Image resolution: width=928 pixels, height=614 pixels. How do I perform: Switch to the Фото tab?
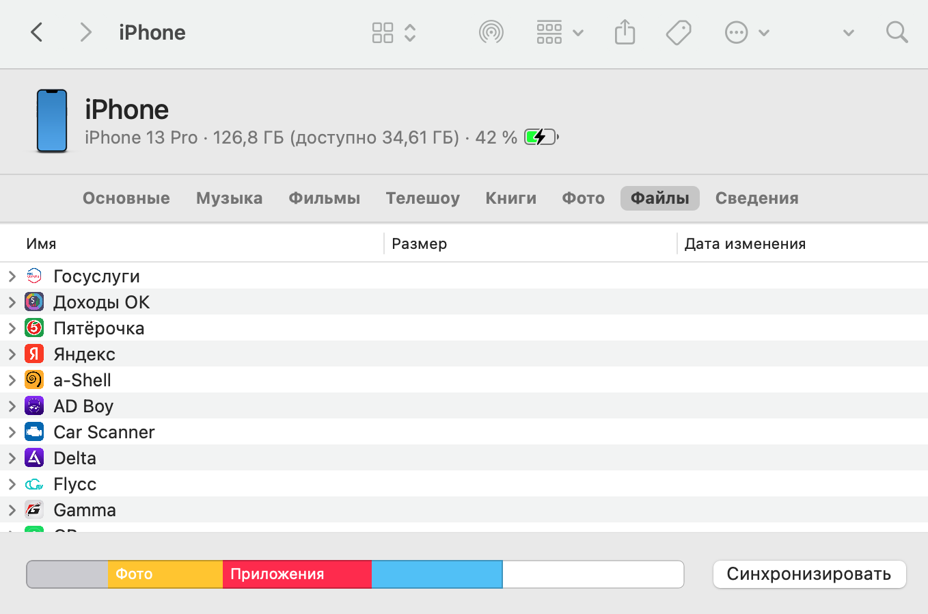coord(583,198)
